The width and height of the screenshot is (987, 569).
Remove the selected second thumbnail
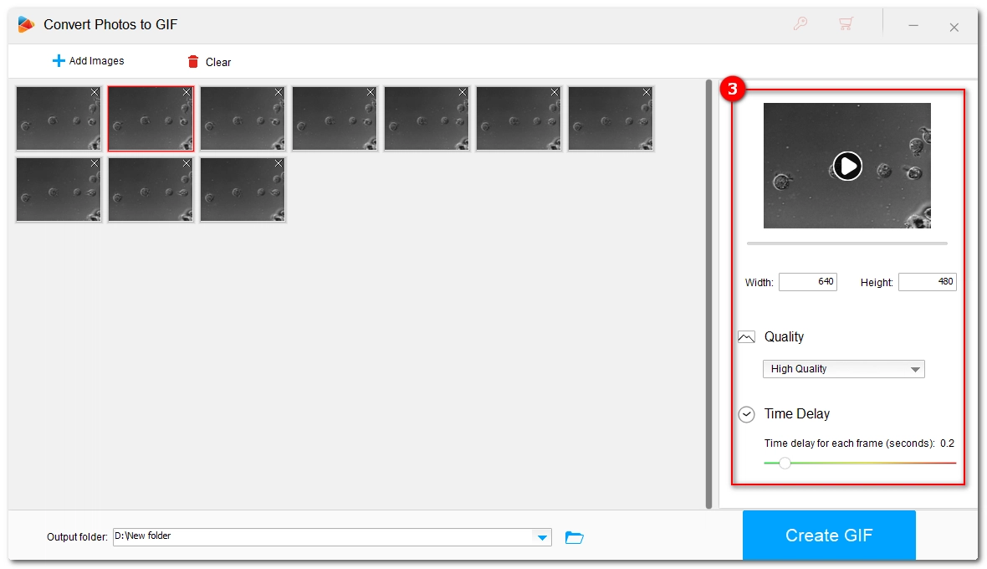click(x=187, y=93)
